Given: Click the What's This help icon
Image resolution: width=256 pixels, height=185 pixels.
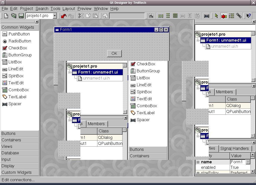Looking at the screenshot, I should coord(248,16).
